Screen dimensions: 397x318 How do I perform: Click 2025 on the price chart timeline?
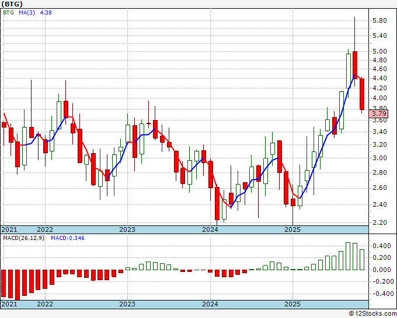[x=292, y=229]
